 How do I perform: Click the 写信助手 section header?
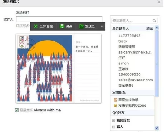click(132, 93)
